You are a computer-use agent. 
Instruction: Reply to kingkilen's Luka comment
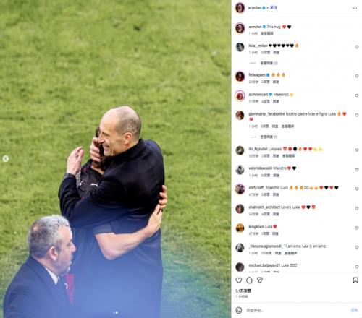pyautogui.click(x=275, y=233)
